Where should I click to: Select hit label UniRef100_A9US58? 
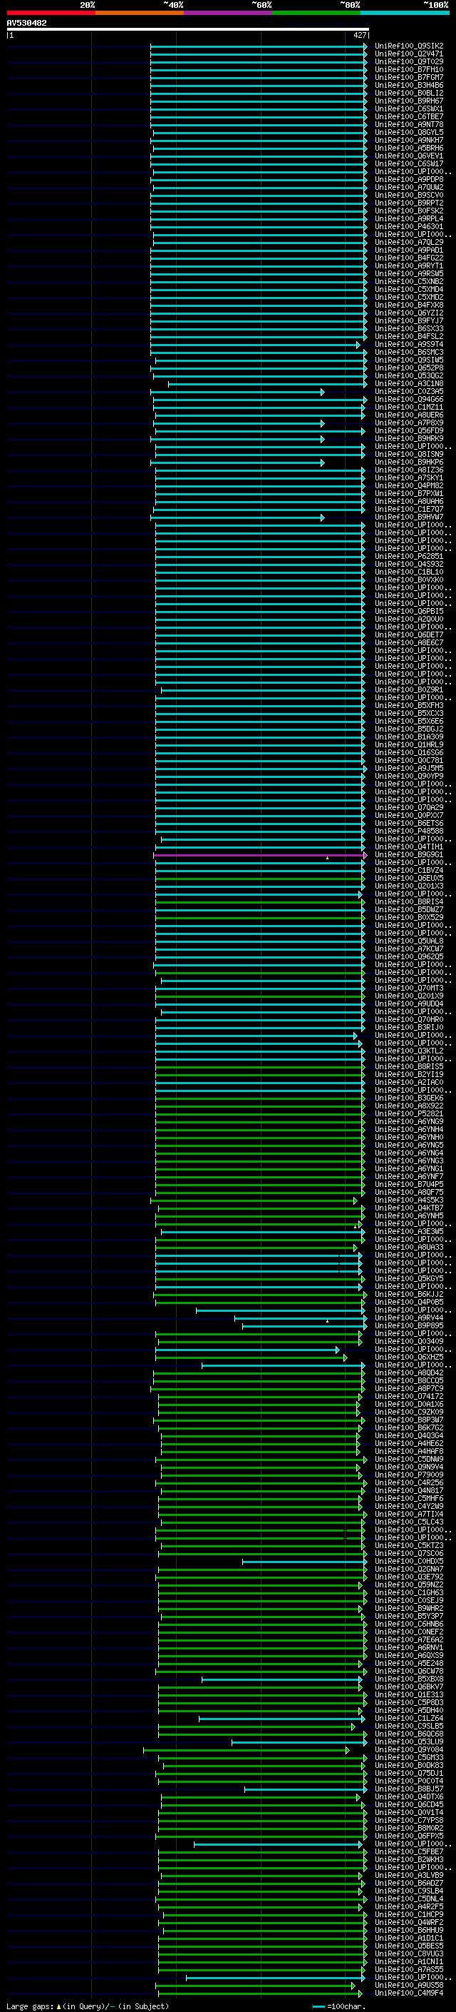point(408,1986)
